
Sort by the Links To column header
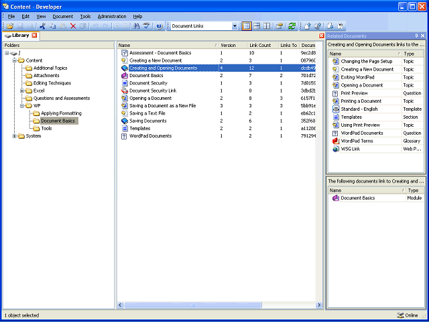(x=289, y=45)
